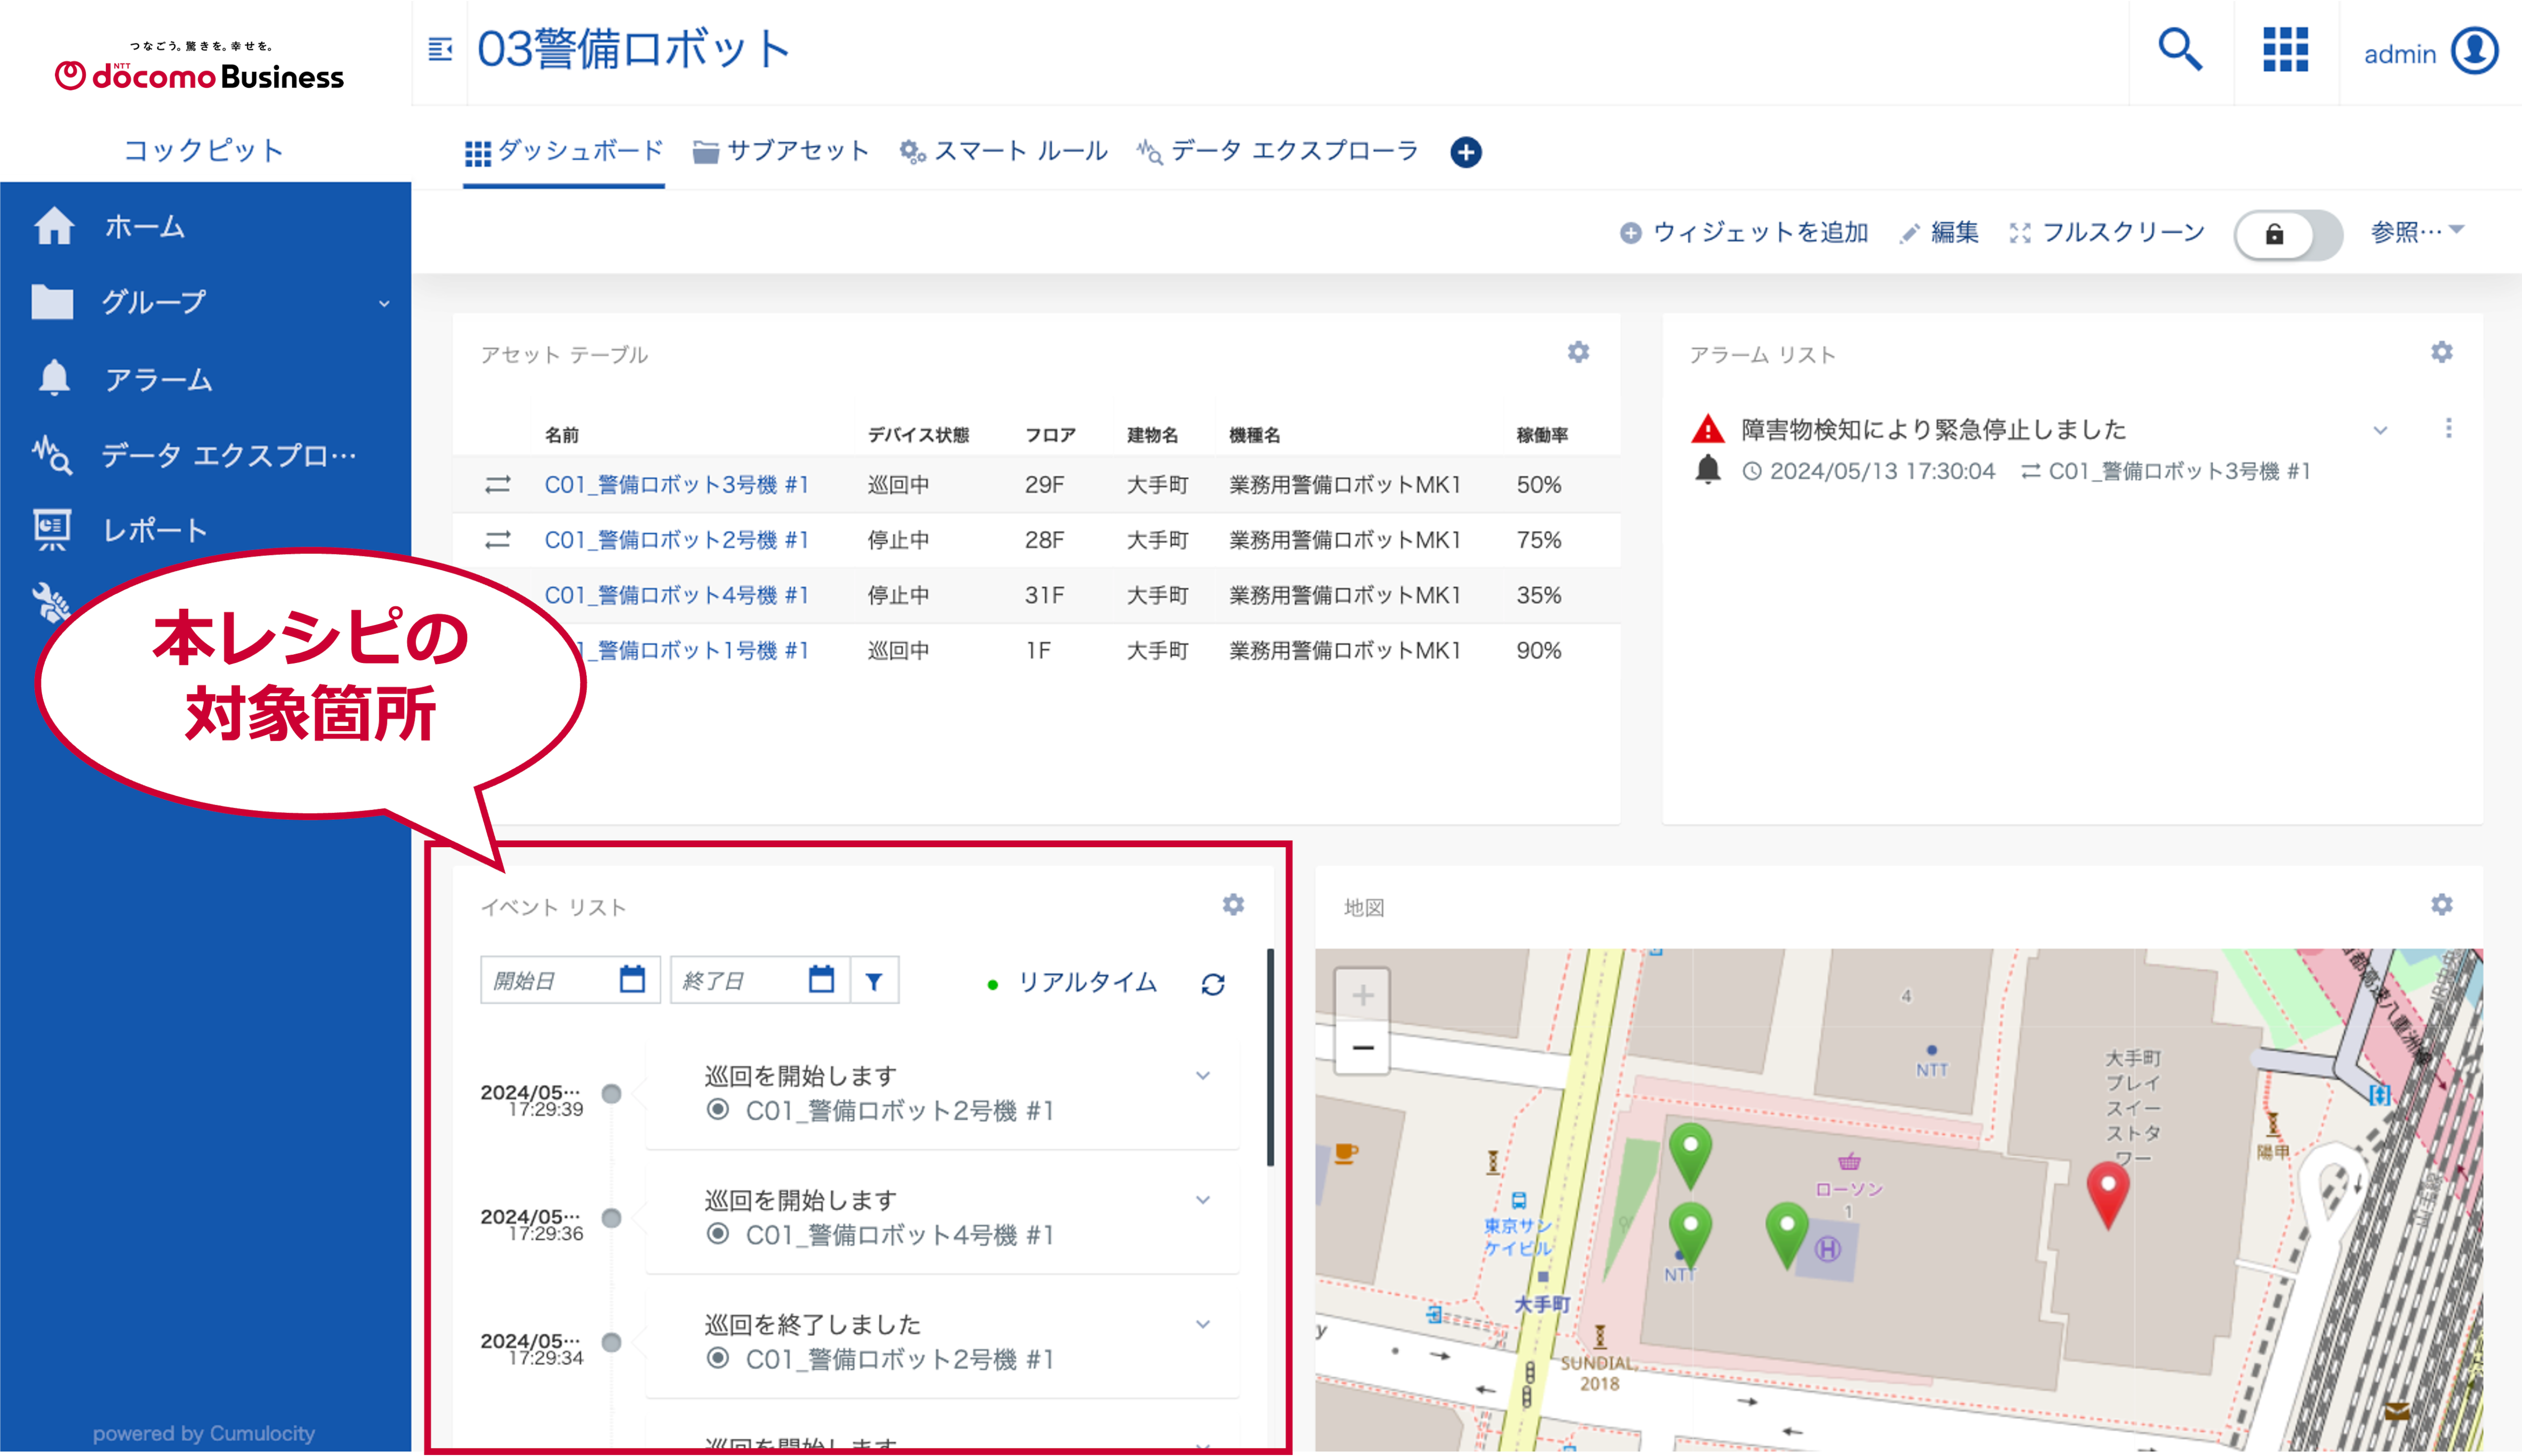This screenshot has width=2522, height=1456.
Task: Toggle the dashboard lock switch
Action: pos(2287,234)
